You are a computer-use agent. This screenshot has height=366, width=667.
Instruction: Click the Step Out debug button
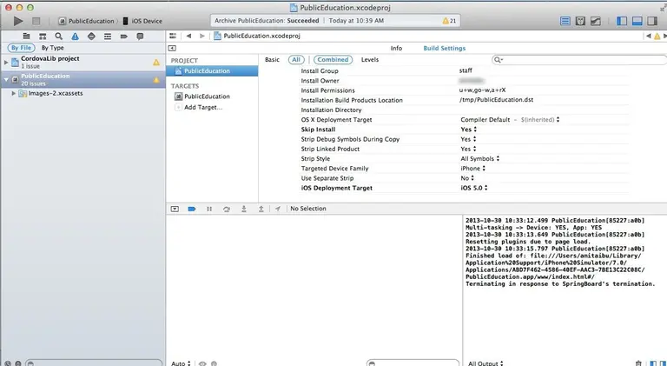pyautogui.click(x=261, y=209)
